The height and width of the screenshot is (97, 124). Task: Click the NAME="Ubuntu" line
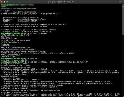tap(7, 37)
